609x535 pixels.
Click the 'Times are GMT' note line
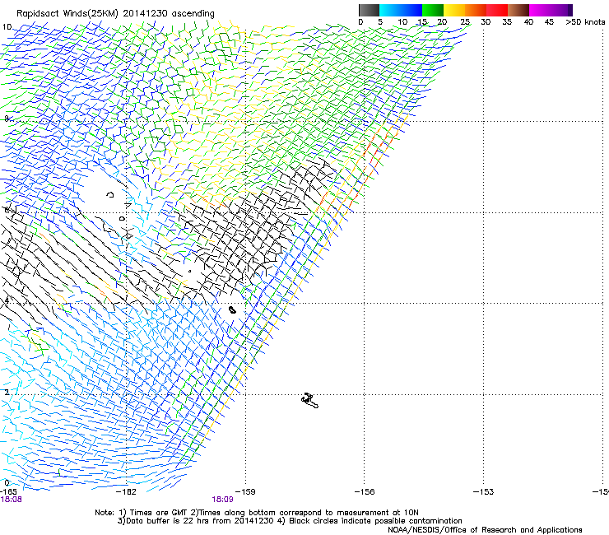[x=257, y=513]
